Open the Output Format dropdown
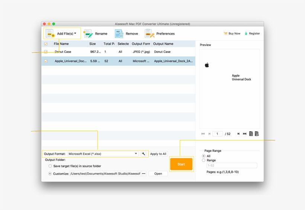305x210 pixels. coord(103,154)
